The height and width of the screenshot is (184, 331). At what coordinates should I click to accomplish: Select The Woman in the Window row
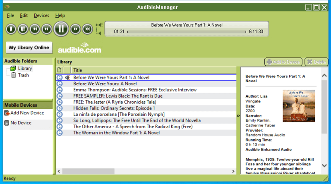pos(146,132)
